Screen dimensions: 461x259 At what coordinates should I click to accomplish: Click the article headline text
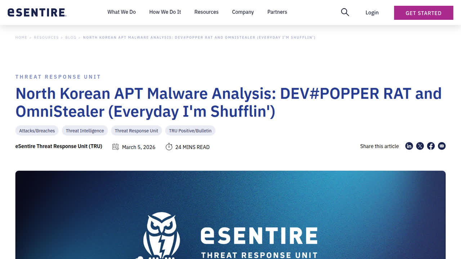[228, 102]
